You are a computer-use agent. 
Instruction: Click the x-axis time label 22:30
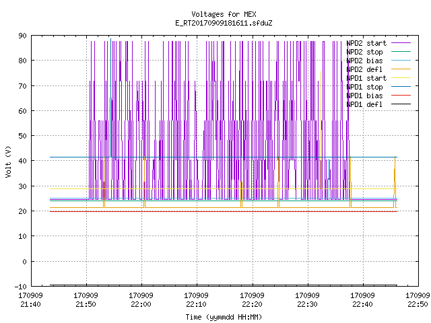click(x=307, y=304)
